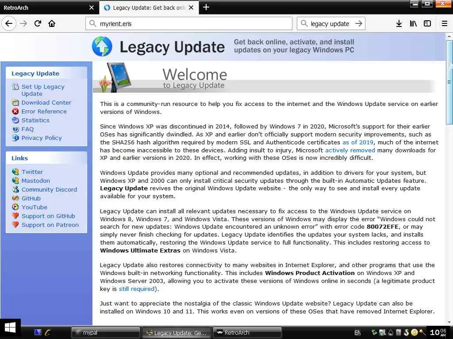Click the forward navigation arrow
453x339 pixels.
(x=23, y=23)
